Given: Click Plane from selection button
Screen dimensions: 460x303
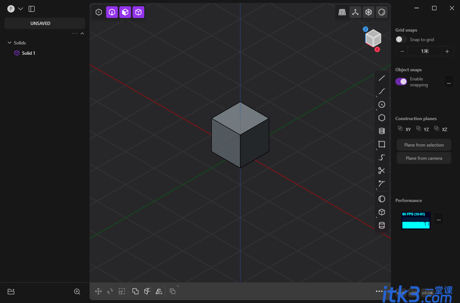Looking at the screenshot, I should click(x=424, y=145).
